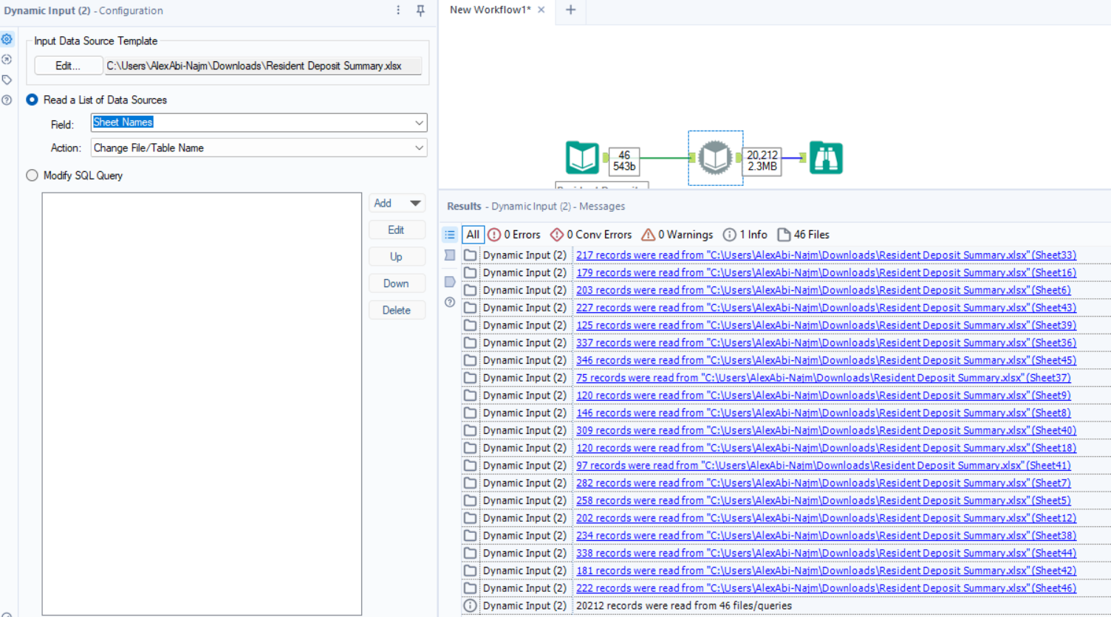The height and width of the screenshot is (617, 1111).
Task: Select the Browse tool on the canvas
Action: tap(825, 157)
